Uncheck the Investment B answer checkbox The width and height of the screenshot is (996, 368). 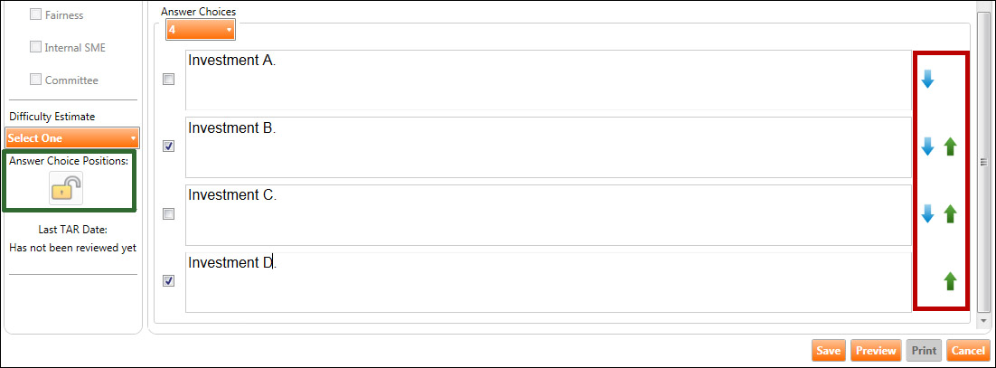pos(168,146)
